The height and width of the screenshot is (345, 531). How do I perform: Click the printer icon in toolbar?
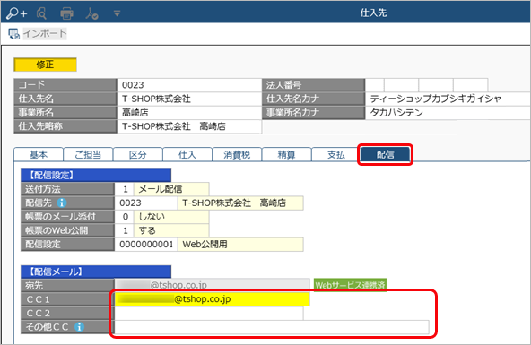[x=66, y=13]
